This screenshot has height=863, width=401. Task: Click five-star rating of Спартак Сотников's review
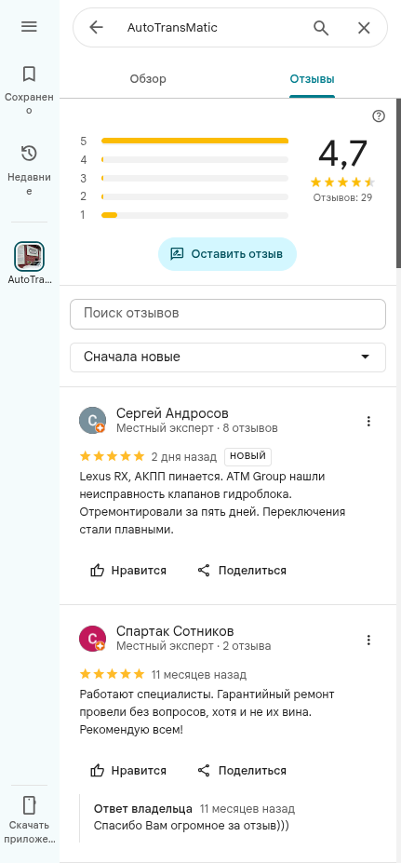[x=113, y=674]
